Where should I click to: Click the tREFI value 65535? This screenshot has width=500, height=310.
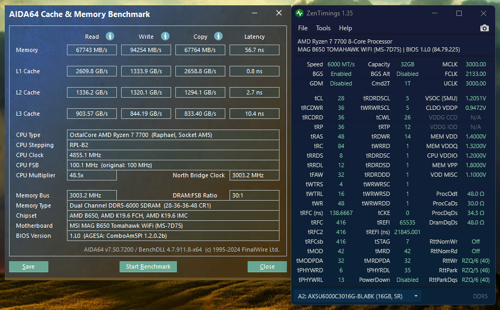click(x=407, y=222)
